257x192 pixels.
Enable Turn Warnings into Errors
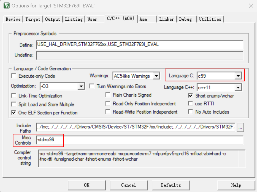[x=92, y=86]
